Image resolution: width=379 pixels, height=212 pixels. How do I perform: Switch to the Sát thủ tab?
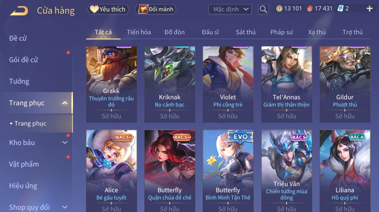click(x=246, y=32)
